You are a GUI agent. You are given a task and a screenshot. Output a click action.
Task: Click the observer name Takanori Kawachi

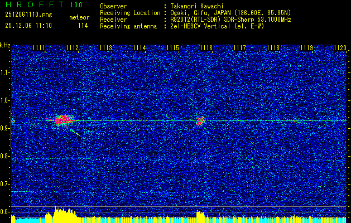[197, 6]
